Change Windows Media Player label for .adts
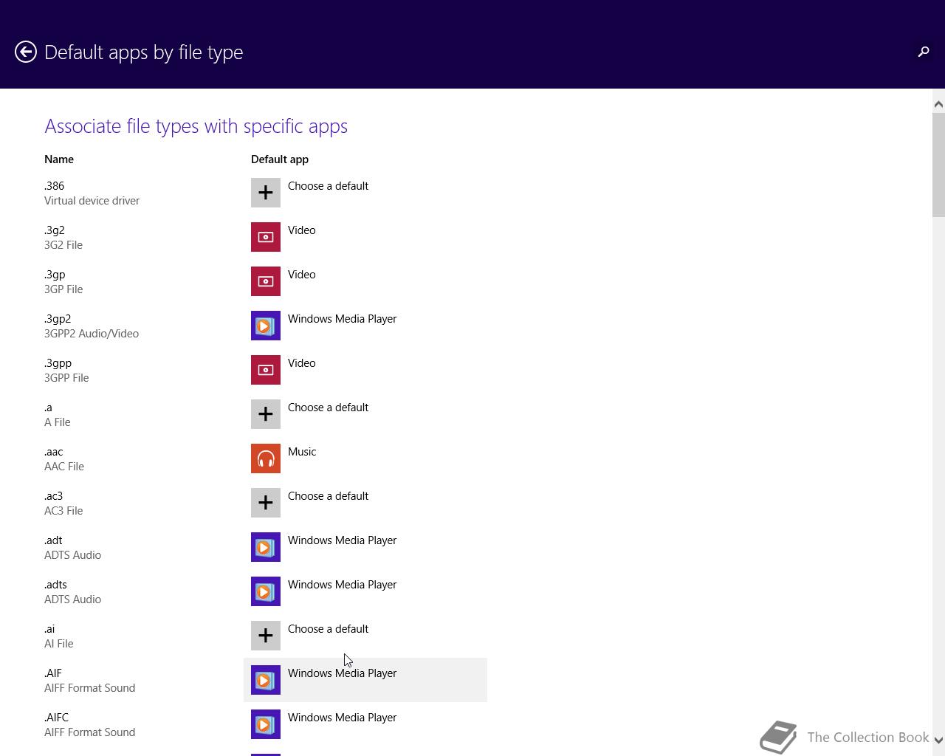The height and width of the screenshot is (756, 945). coord(343,585)
